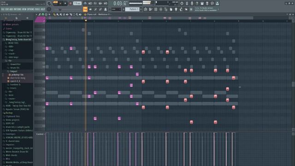Open the PATTERNS menu
The image size is (295, 166).
(17, 9)
